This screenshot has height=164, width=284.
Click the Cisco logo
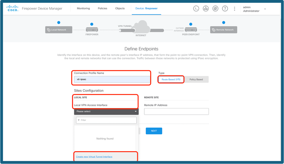[x=13, y=8]
